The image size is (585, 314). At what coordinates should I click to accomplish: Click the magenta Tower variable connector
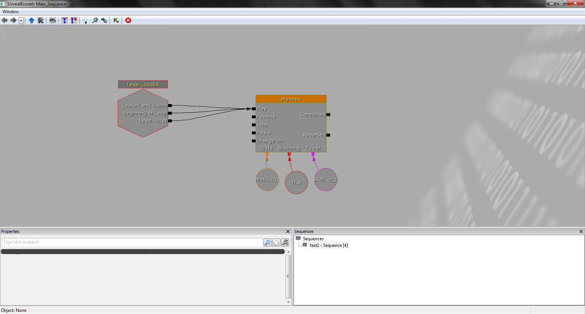pos(313,154)
